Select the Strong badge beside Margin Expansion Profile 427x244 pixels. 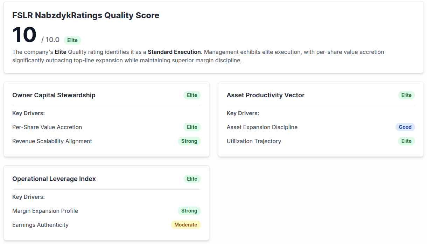click(x=189, y=211)
